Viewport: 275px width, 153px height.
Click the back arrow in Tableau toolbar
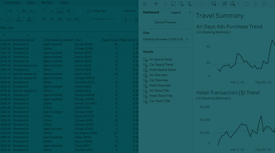pyautogui.click(x=157, y=4)
